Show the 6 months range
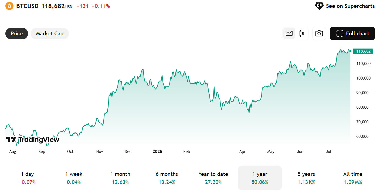Image resolution: width=377 pixels, height=192 pixels. click(x=167, y=178)
